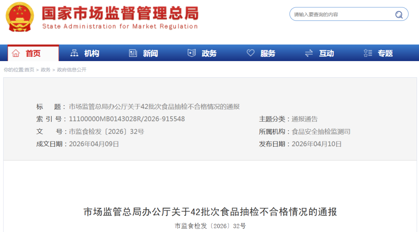Click the list icon beside 专题
This screenshot has height=232, width=419.
(x=368, y=53)
